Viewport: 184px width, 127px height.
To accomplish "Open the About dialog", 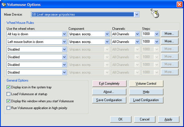I will (x=109, y=92).
